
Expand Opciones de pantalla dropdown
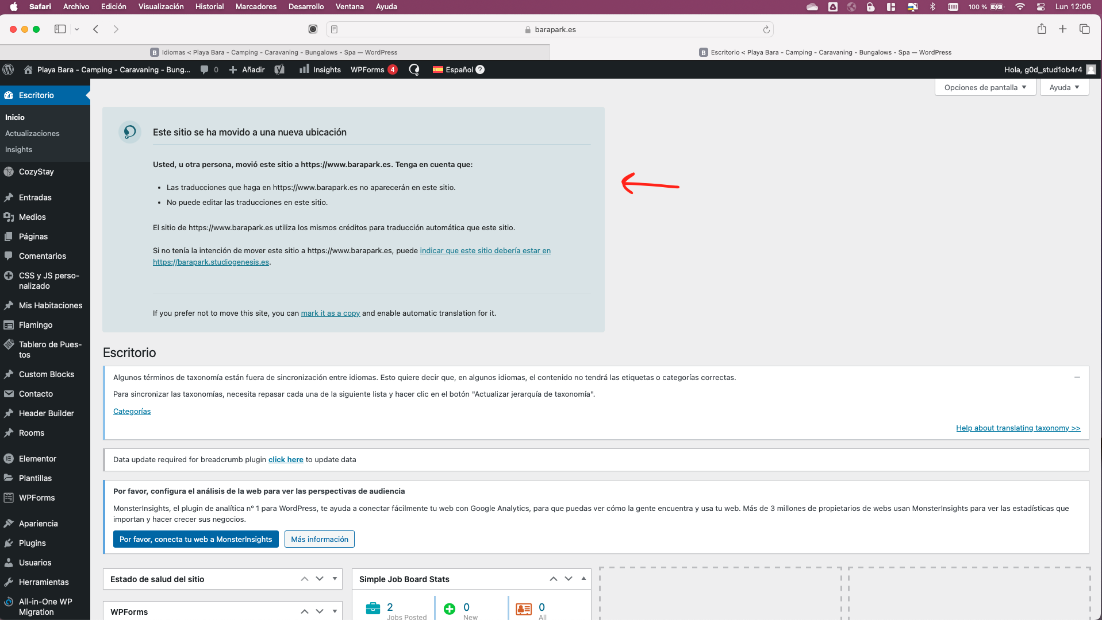pyautogui.click(x=985, y=87)
